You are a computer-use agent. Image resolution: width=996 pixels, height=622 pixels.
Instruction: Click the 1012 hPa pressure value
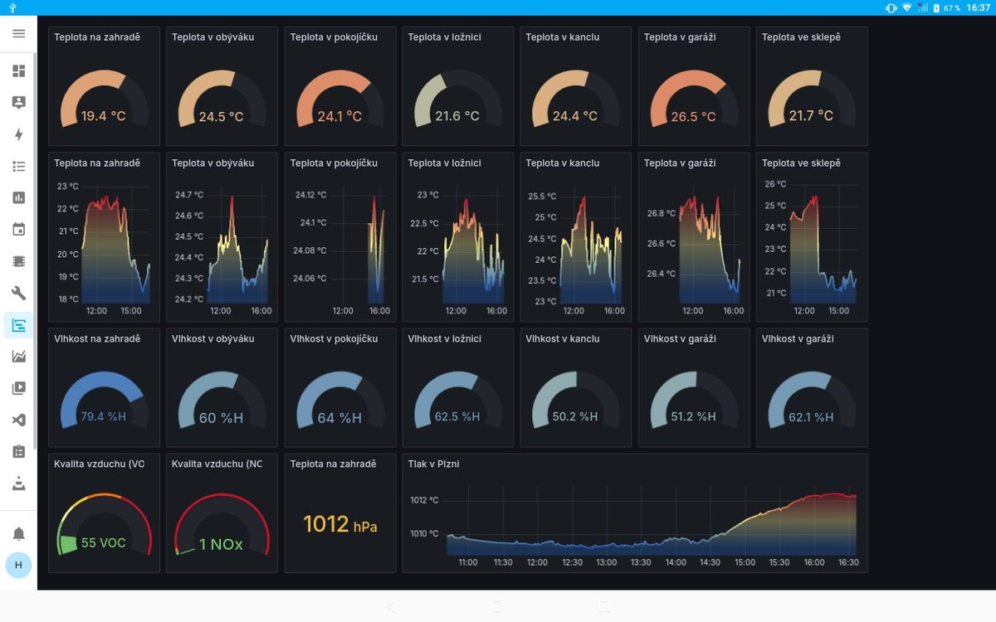coord(340,525)
